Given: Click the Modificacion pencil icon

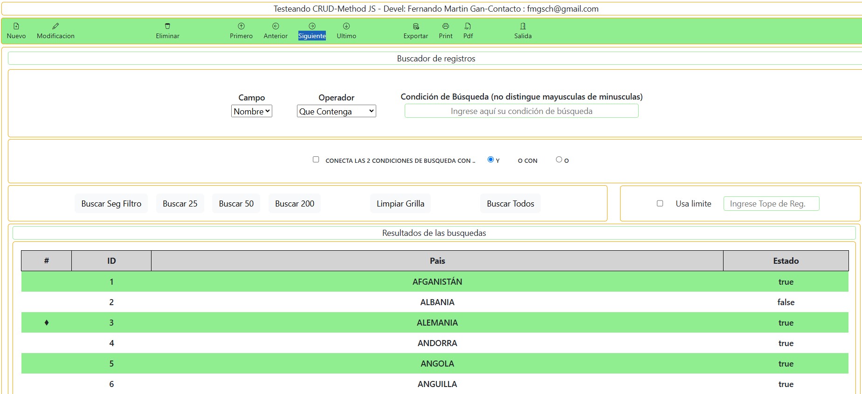Looking at the screenshot, I should 55,27.
